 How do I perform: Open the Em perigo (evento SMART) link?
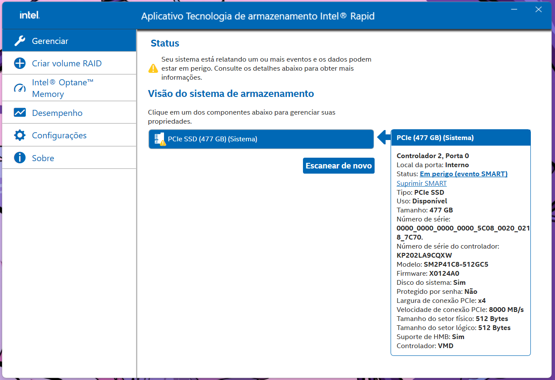[x=464, y=174]
